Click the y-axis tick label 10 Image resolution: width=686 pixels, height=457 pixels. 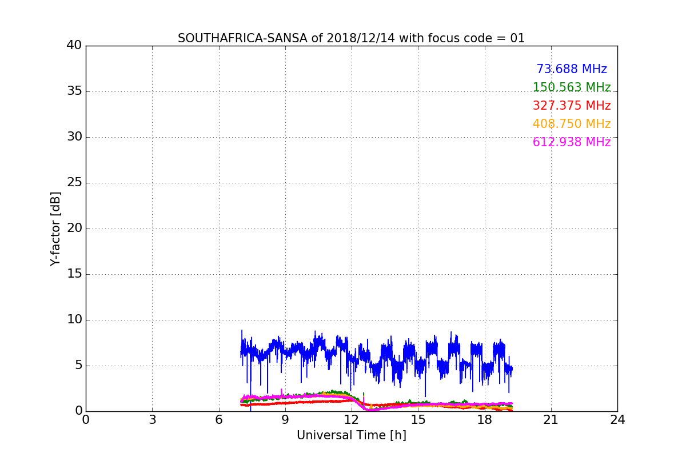[x=74, y=320]
